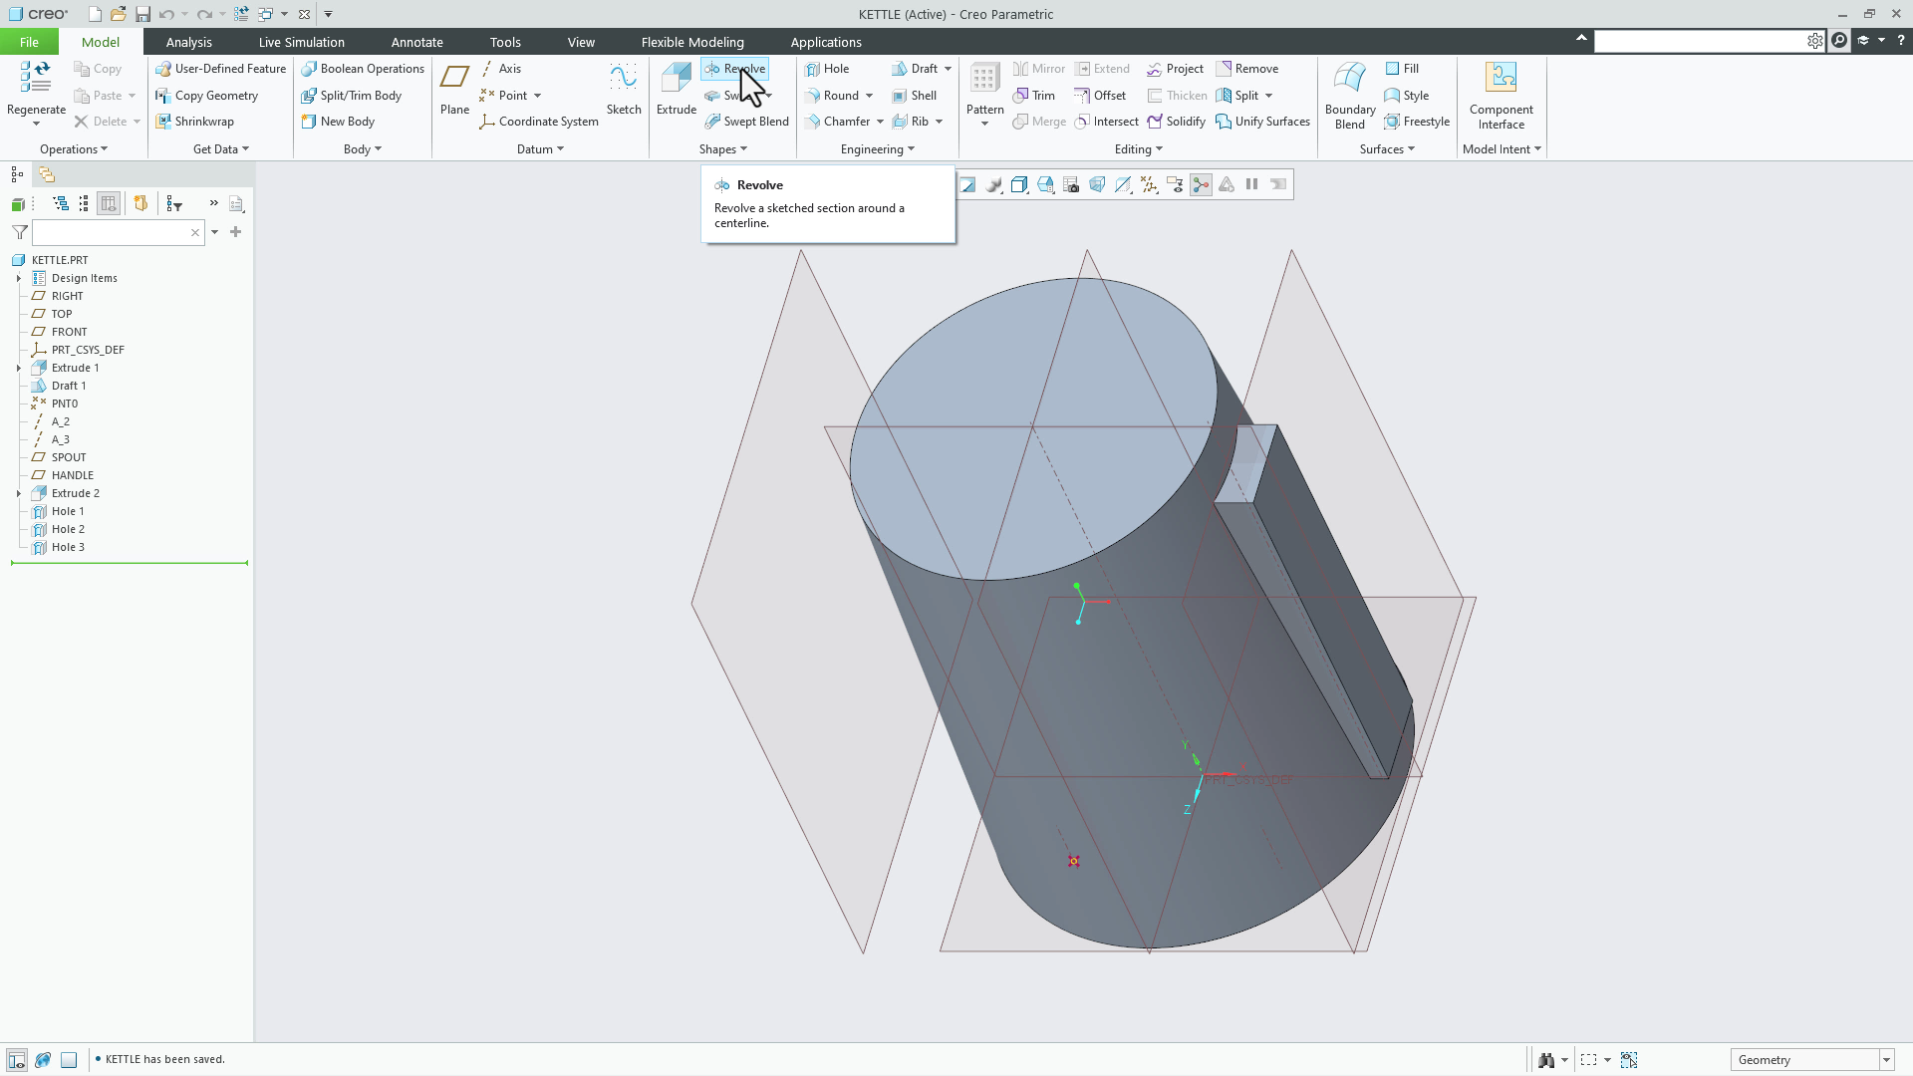Toggle the model tree panel from the status bar

pyautogui.click(x=16, y=1059)
